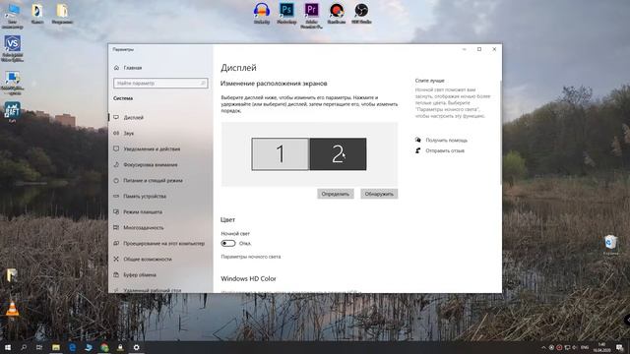The height and width of the screenshot is (354, 630).
Task: Click the moon icon beside Фокусировка внимания
Action: [x=116, y=164]
